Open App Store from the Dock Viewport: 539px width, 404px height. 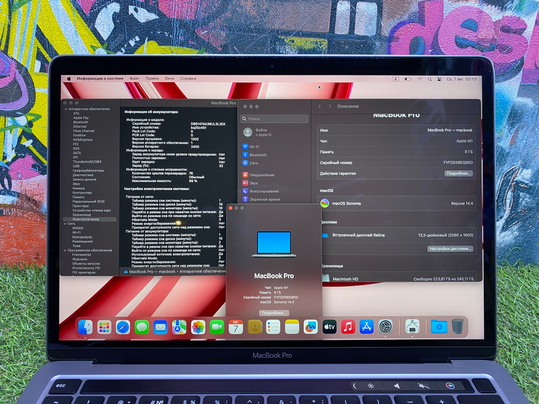pos(367,326)
